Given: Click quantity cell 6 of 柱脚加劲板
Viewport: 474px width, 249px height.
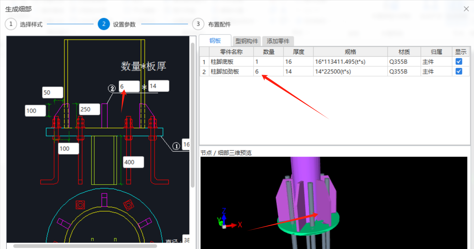Looking at the screenshot, I should (268, 72).
